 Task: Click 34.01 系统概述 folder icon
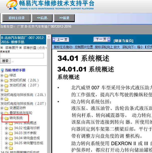tap(11, 123)
